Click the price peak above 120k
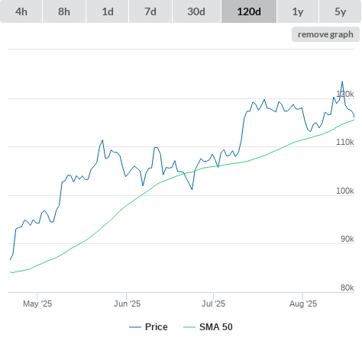 coord(342,82)
